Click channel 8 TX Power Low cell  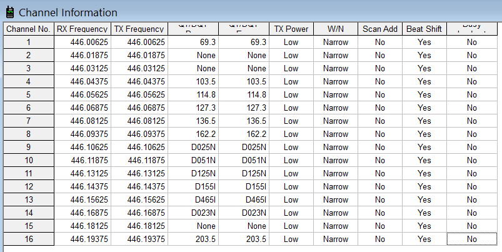click(x=291, y=134)
